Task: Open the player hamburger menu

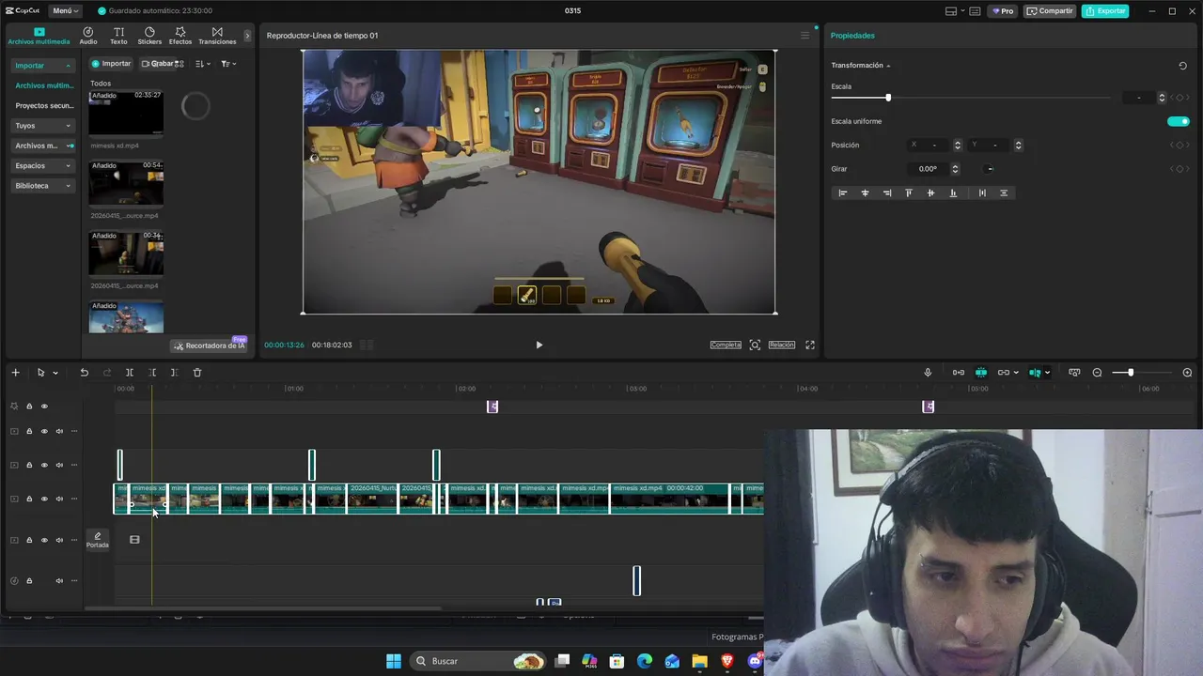Action: (805, 36)
